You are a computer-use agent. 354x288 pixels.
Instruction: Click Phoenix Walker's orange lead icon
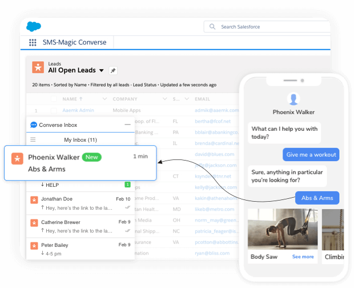click(x=17, y=158)
